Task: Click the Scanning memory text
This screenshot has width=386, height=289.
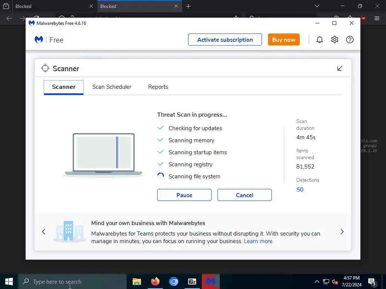Action: (x=191, y=140)
